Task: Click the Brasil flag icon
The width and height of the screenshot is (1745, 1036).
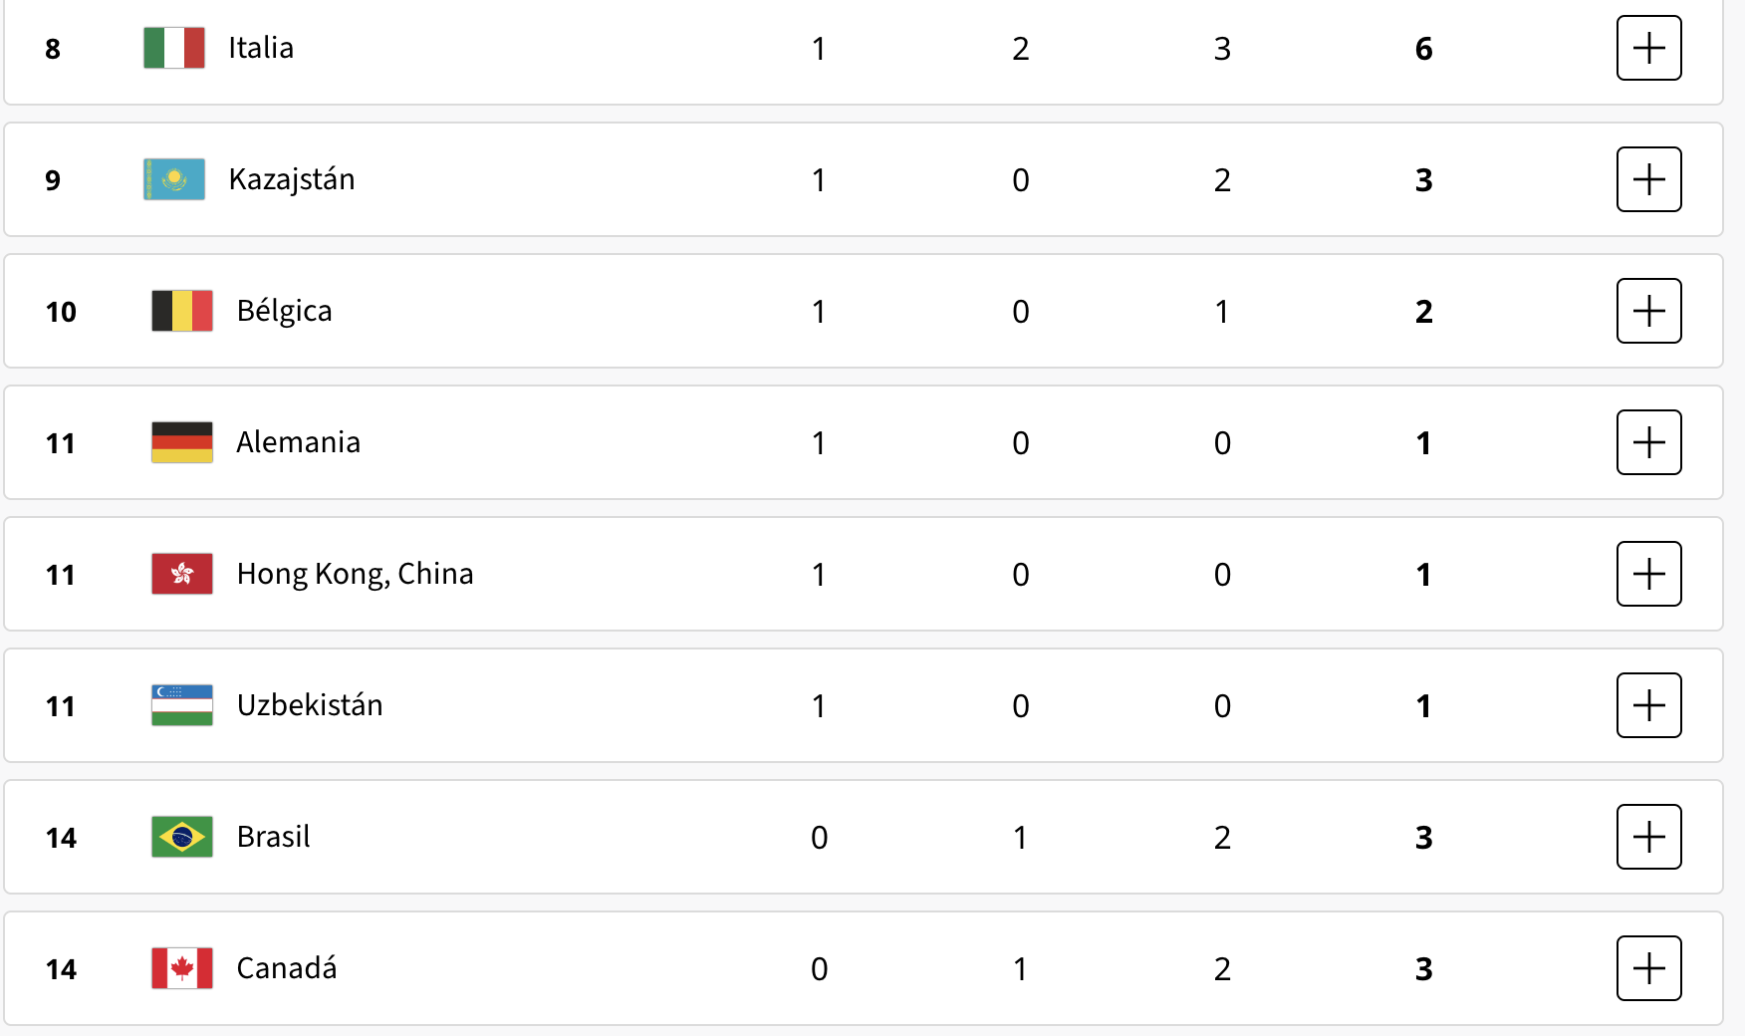Action: 182,837
